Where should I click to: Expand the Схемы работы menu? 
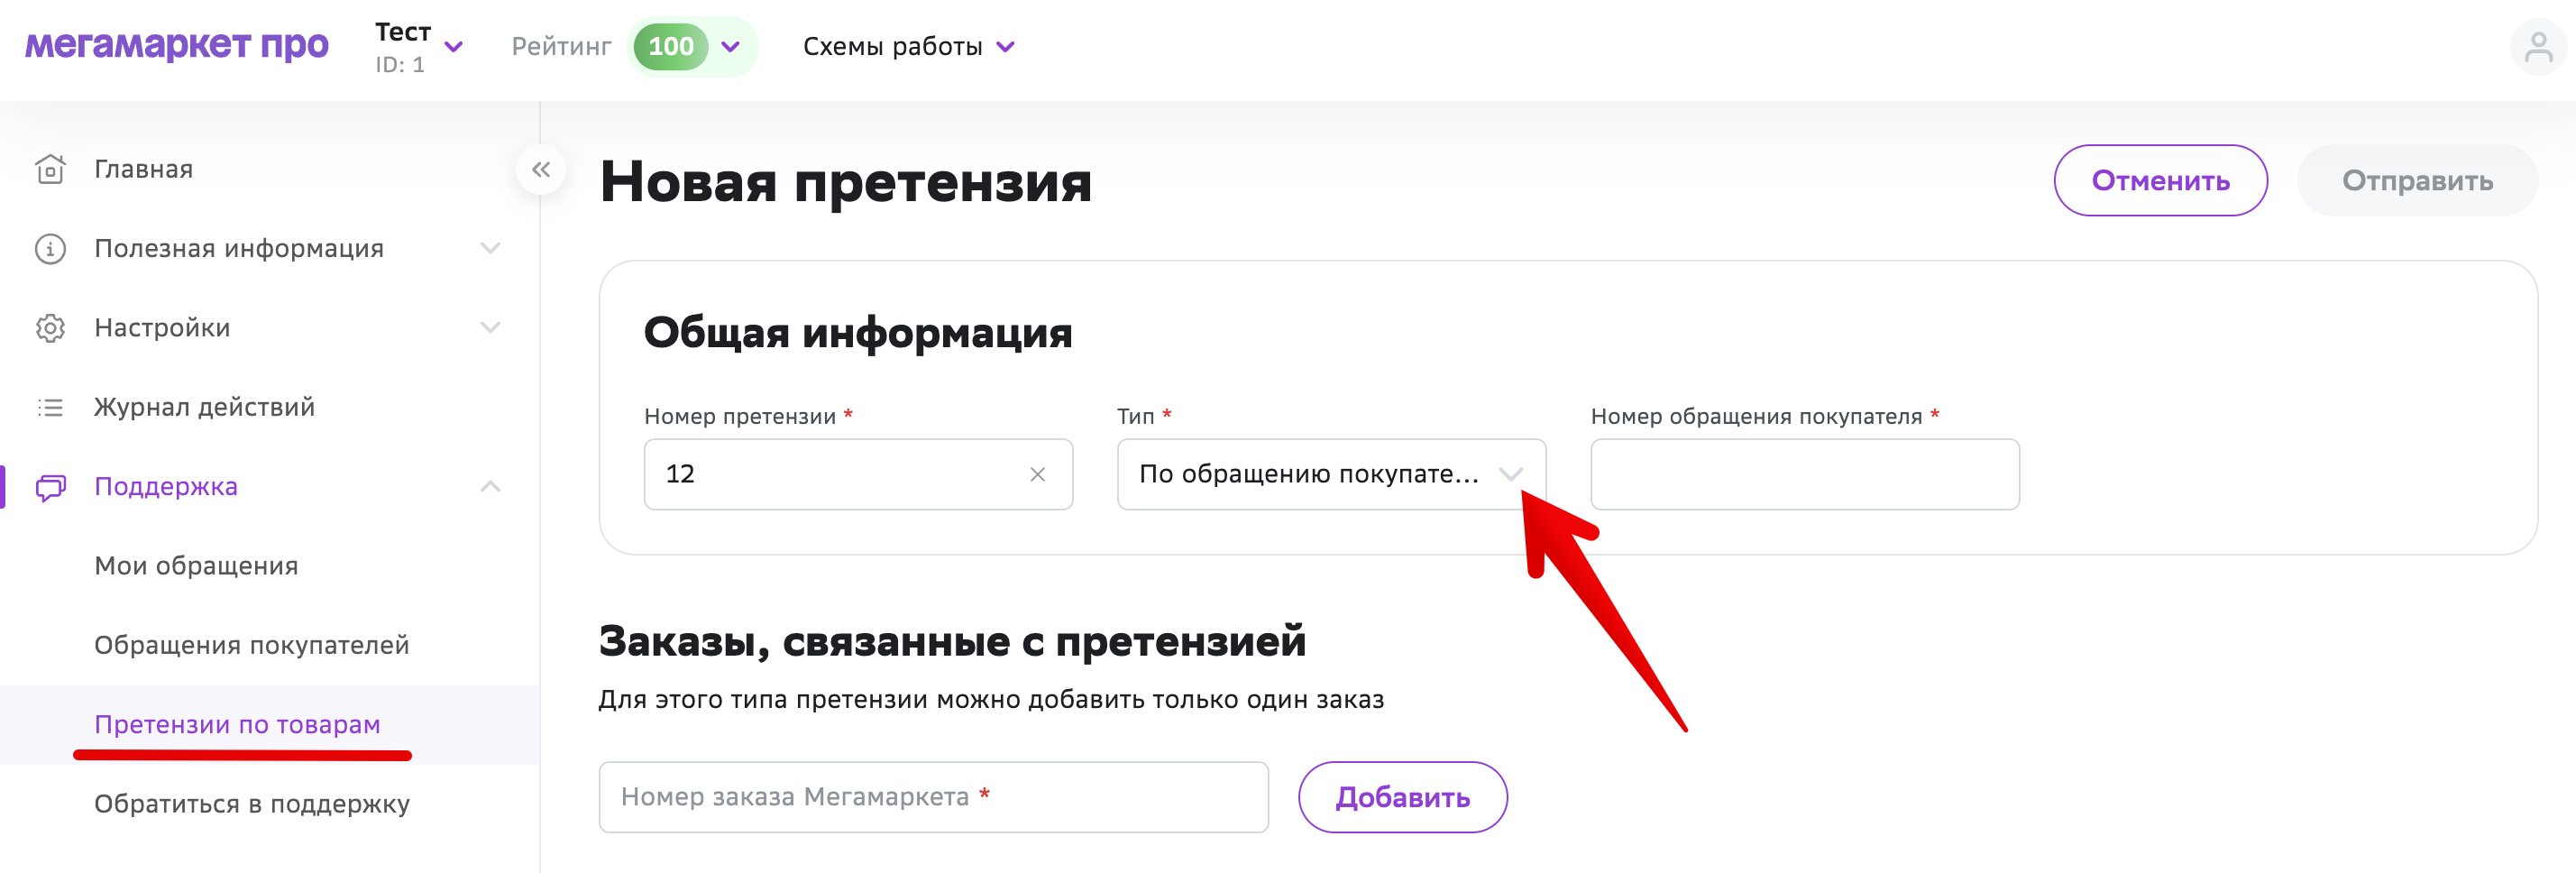coord(909,47)
